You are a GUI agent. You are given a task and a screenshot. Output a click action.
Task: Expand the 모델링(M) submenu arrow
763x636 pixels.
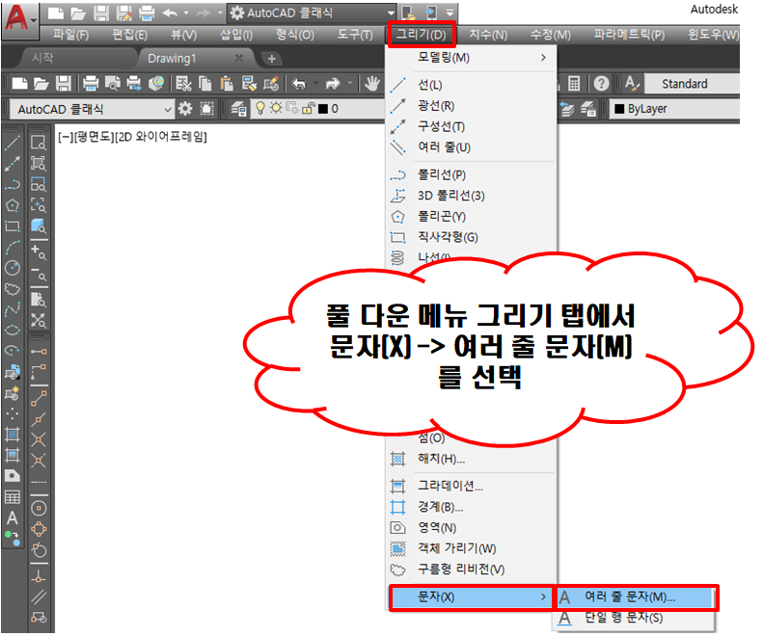[543, 58]
